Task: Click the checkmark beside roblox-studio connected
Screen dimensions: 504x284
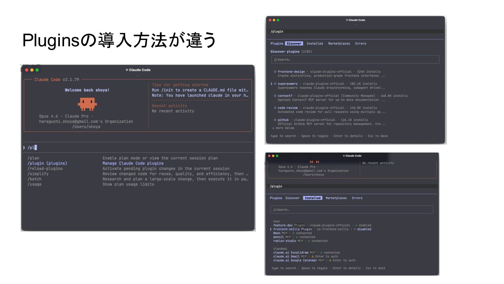Action: click(x=309, y=241)
